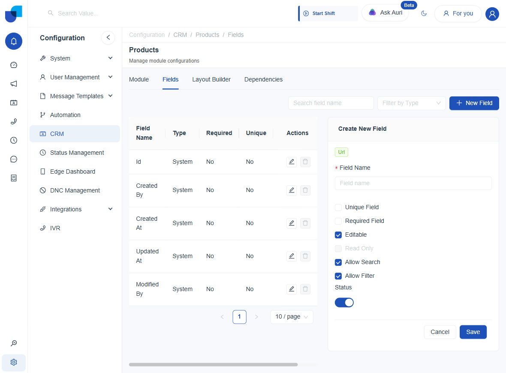Open the chat bubble icon in left rail
Image resolution: width=506 pixels, height=373 pixels.
14,159
